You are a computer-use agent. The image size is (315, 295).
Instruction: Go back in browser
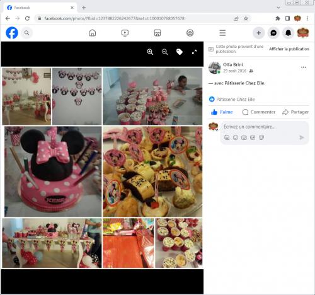click(8, 18)
